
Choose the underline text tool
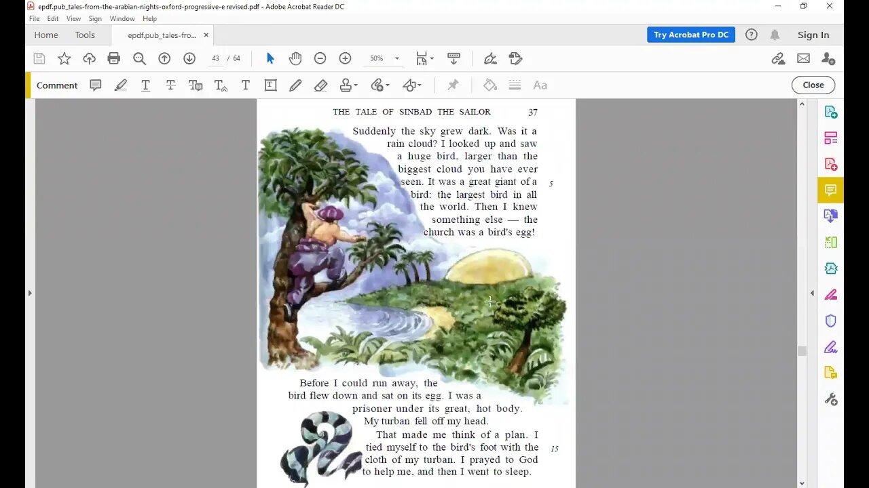point(145,85)
